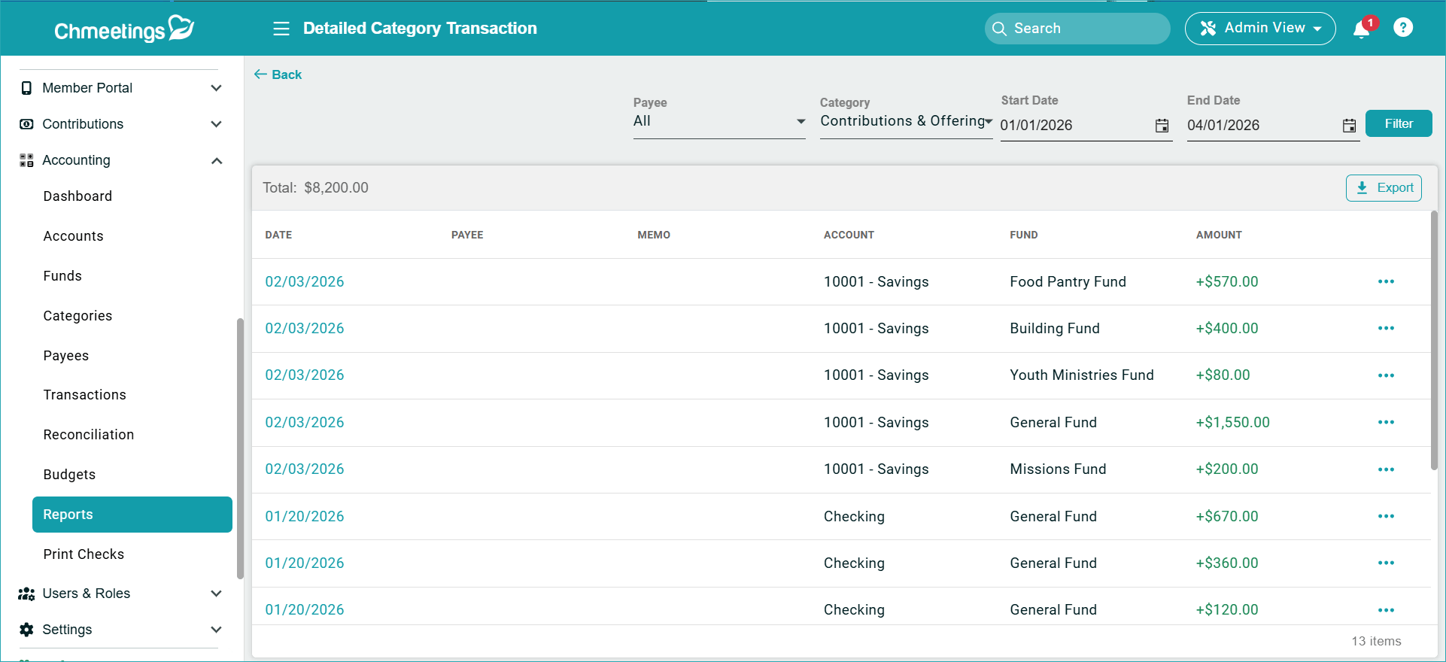Click the DATE column header
This screenshot has width=1446, height=662.
[x=278, y=235]
